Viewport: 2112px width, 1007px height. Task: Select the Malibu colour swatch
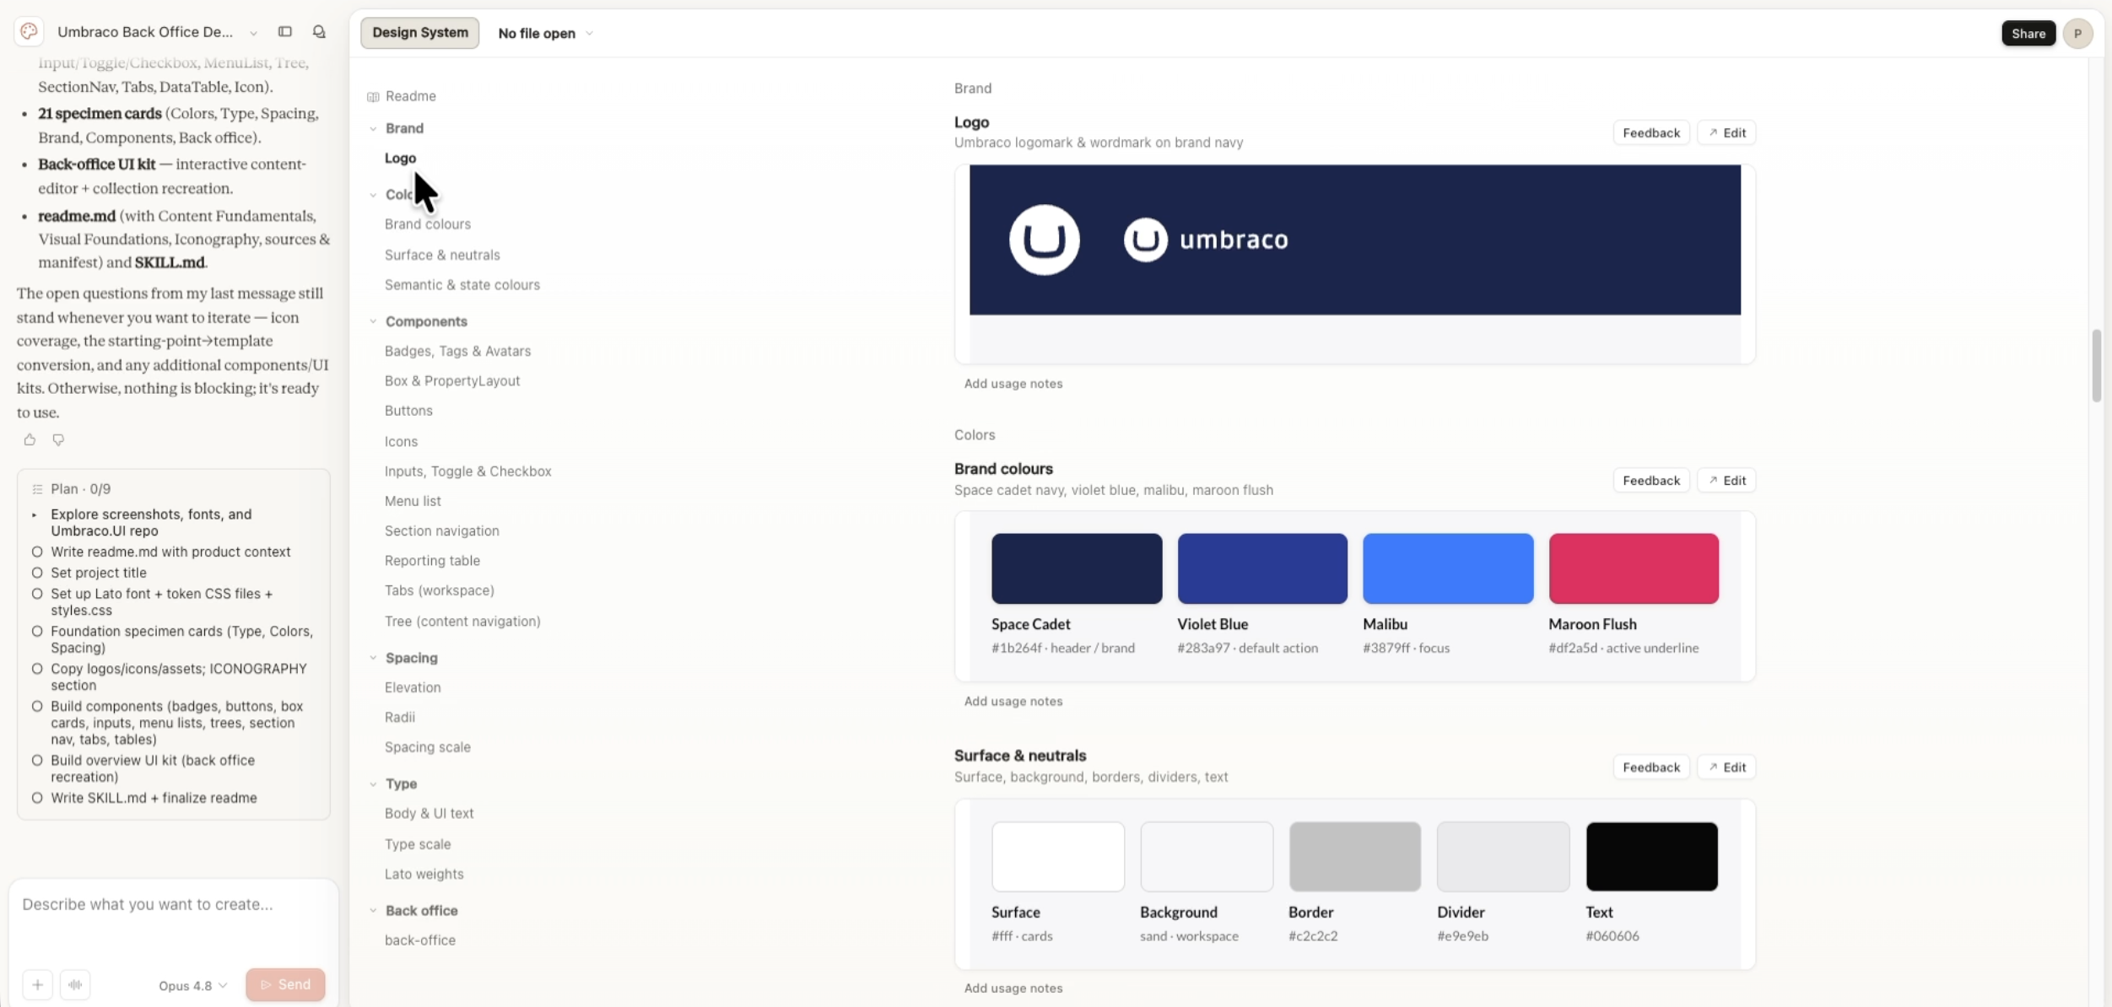pyautogui.click(x=1448, y=568)
